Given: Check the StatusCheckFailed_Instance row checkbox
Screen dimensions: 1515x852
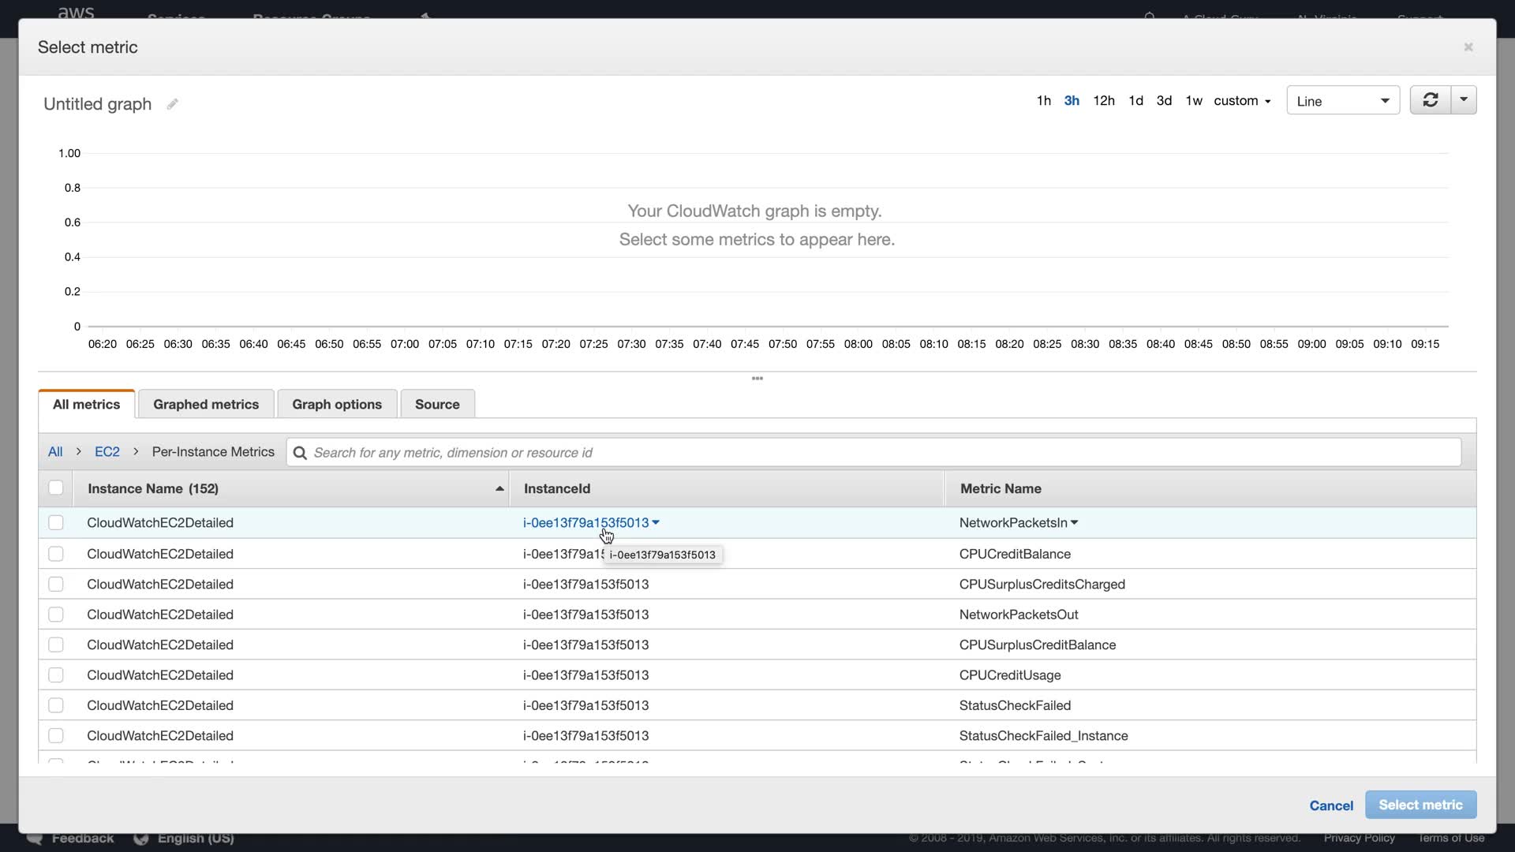Looking at the screenshot, I should (56, 736).
